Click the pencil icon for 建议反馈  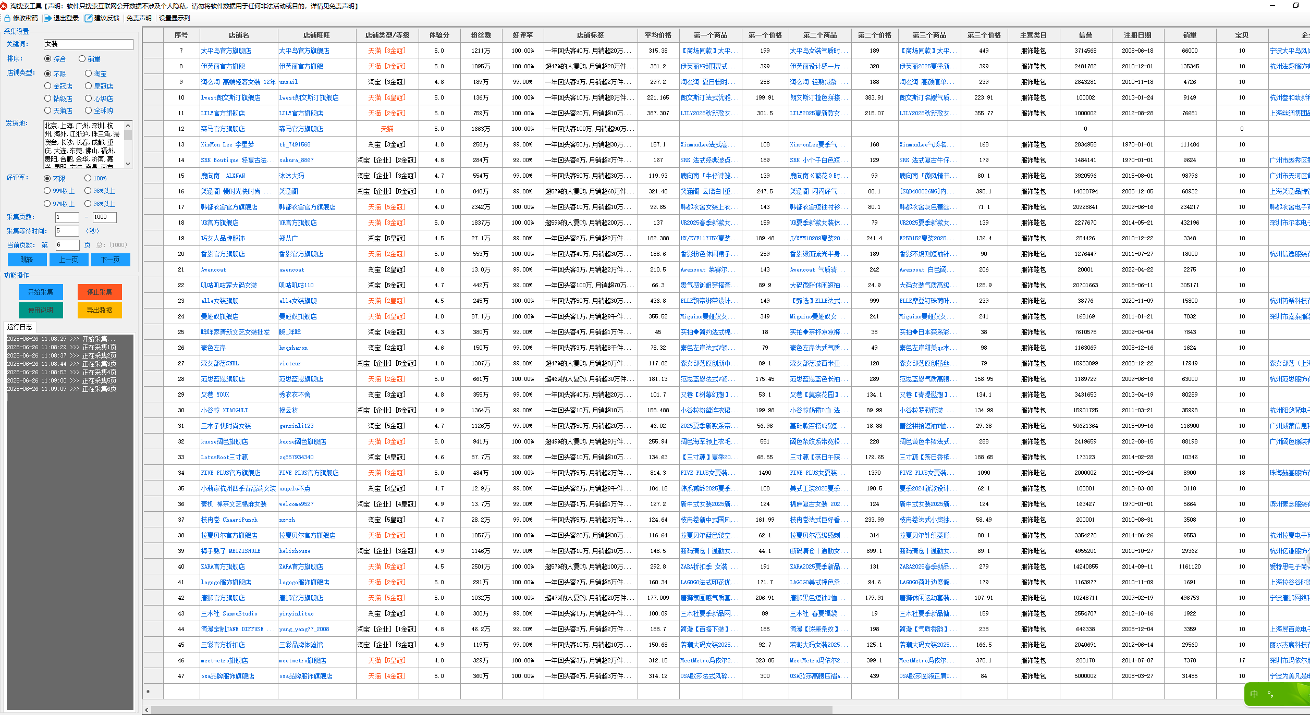point(89,18)
